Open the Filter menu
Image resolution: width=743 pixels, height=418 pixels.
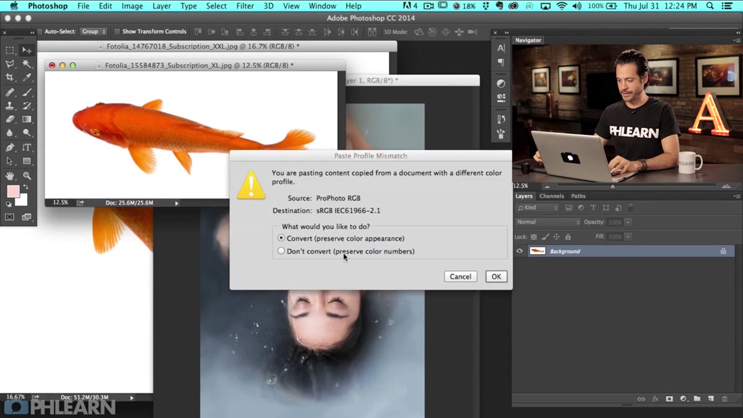click(245, 6)
